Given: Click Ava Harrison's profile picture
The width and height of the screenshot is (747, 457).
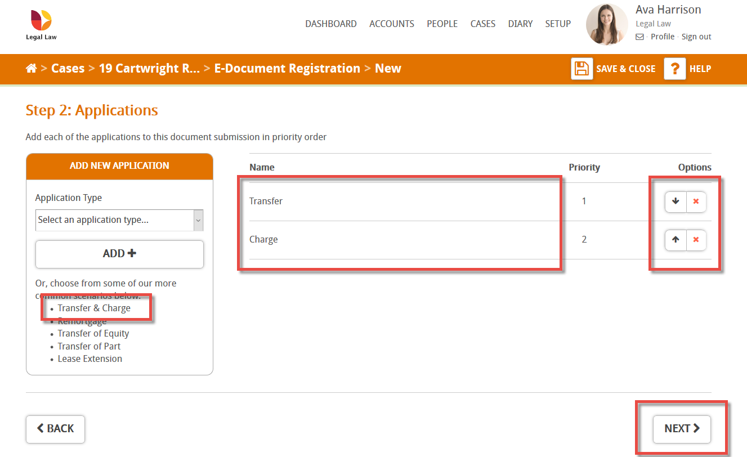Looking at the screenshot, I should 606,24.
